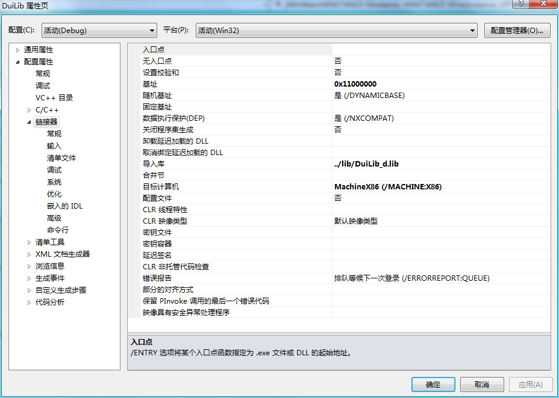Click the 配置管理器(O)... button

(517, 31)
